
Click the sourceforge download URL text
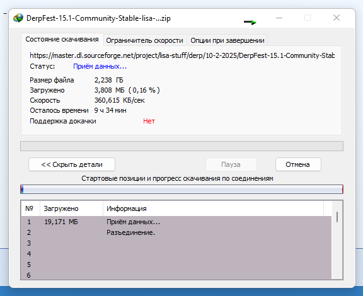tap(182, 55)
